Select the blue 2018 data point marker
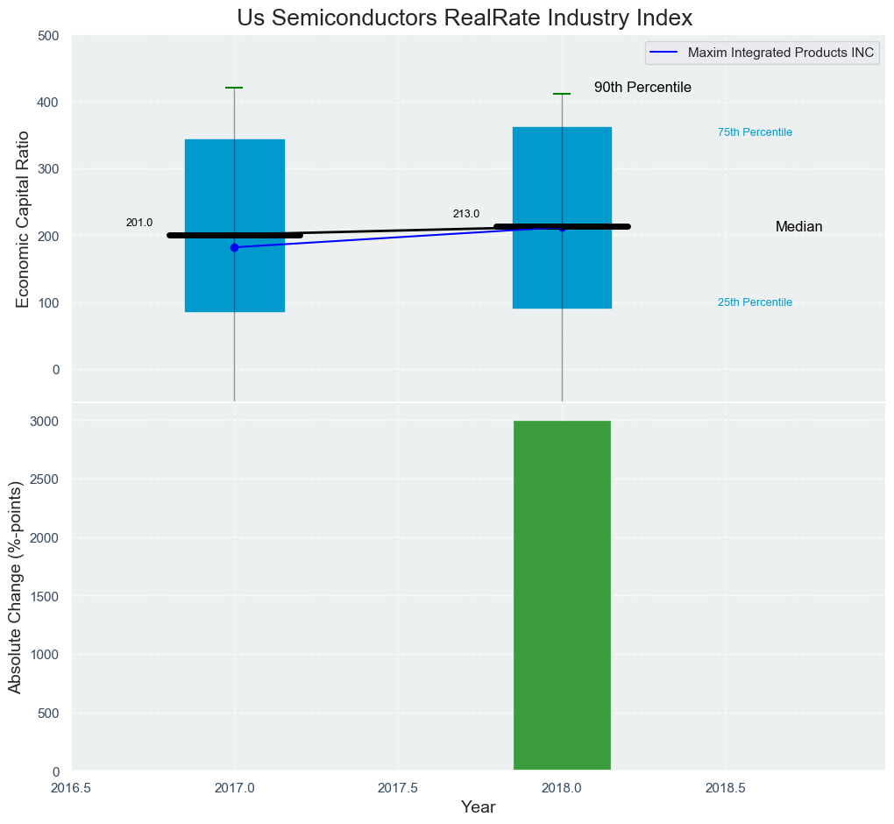This screenshot has width=894, height=824. click(x=562, y=228)
